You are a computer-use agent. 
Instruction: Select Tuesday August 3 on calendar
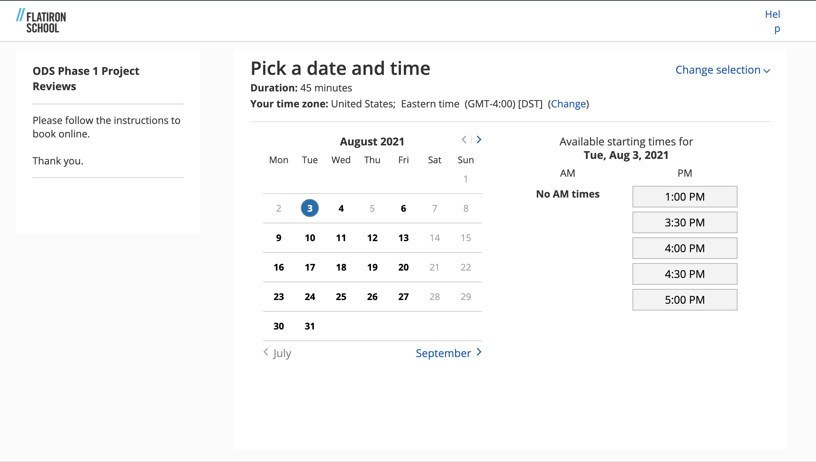[x=310, y=208]
